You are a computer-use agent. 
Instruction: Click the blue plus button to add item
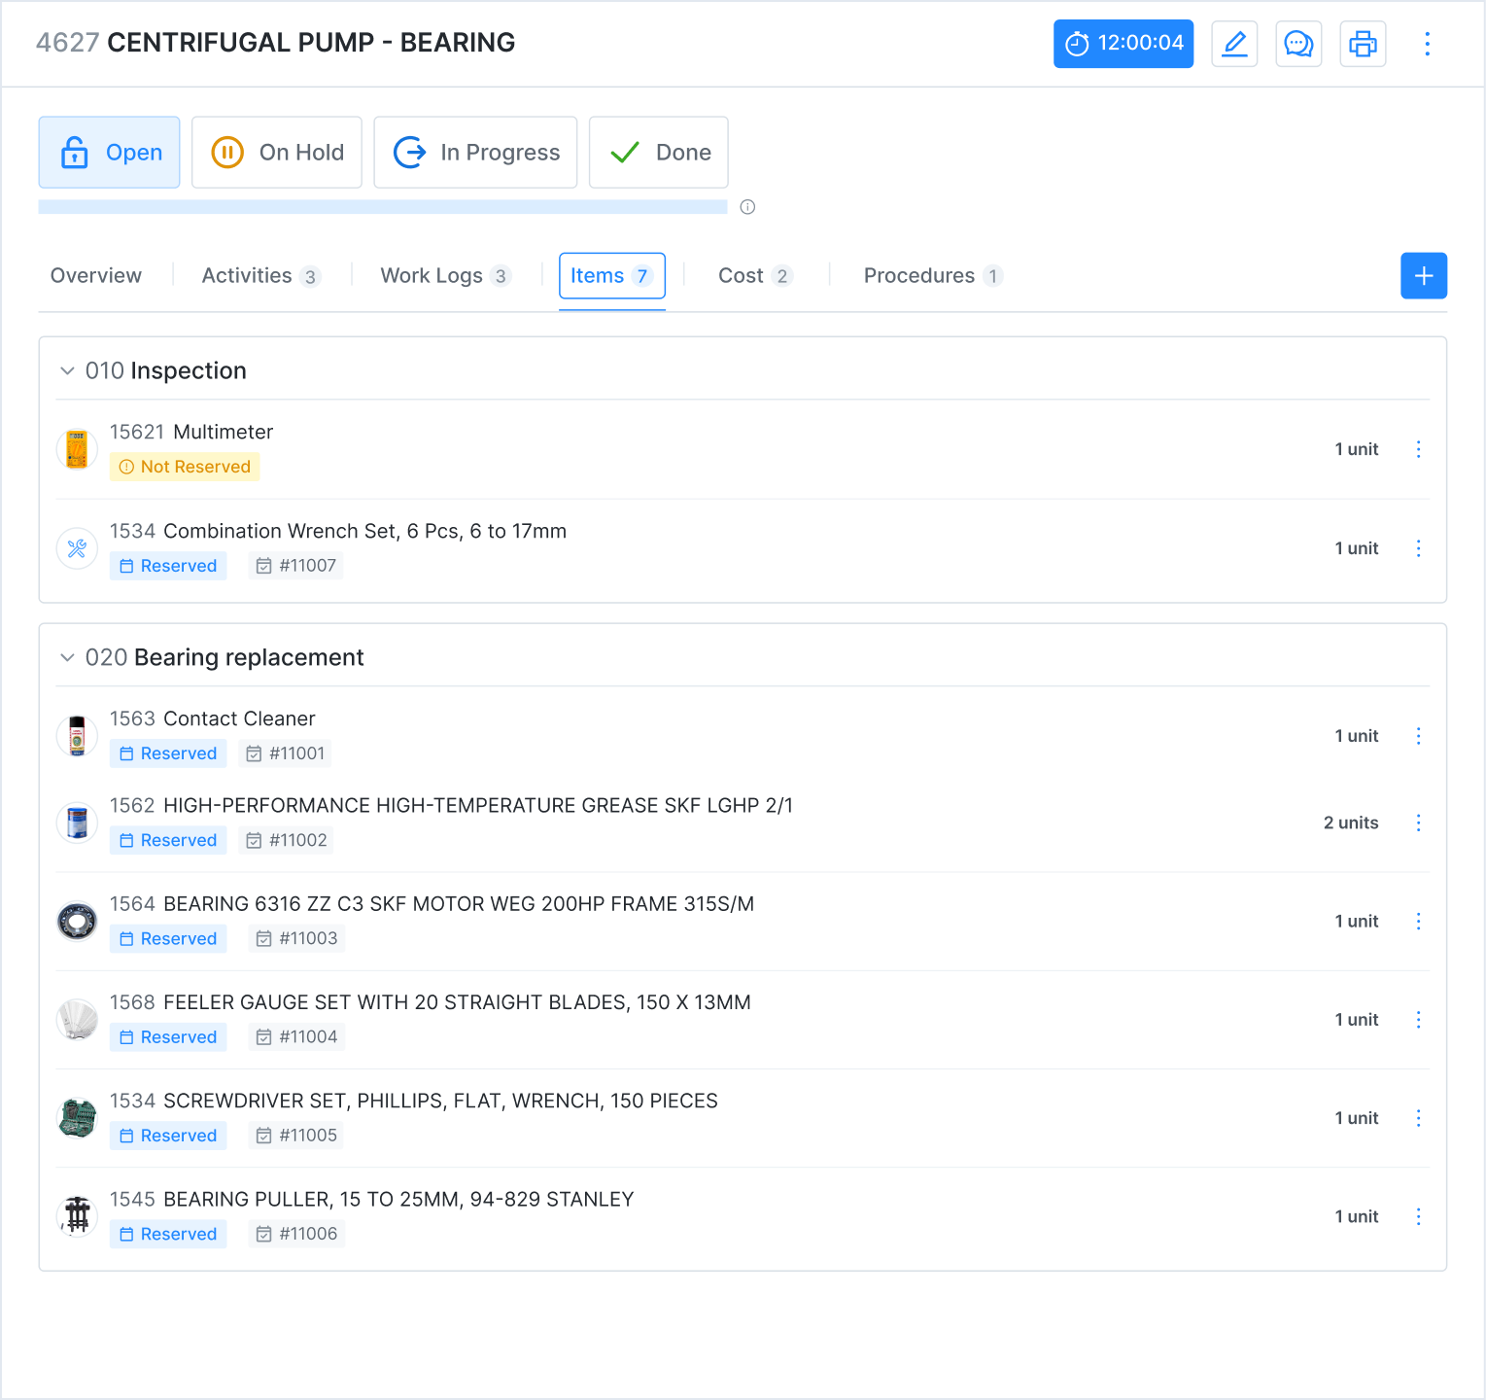(x=1424, y=275)
